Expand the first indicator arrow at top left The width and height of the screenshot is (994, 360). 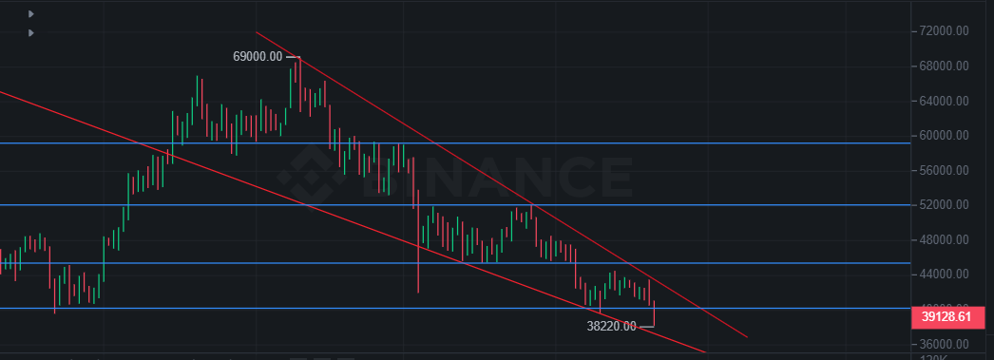pos(31,14)
